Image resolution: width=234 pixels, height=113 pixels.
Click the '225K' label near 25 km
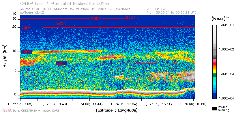tap(61, 23)
